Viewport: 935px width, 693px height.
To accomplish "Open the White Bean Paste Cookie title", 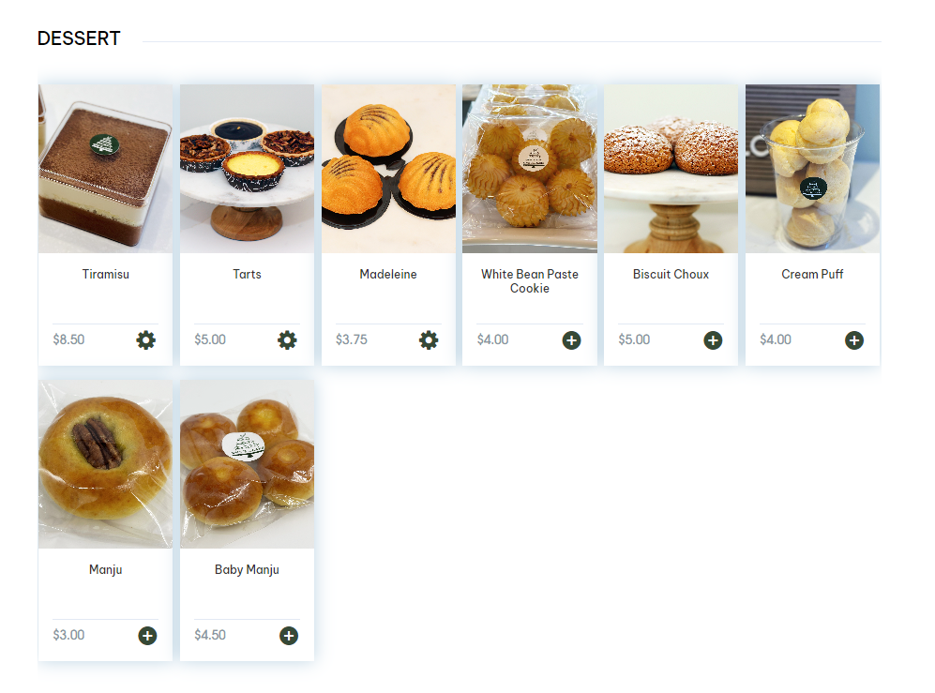I will tap(530, 281).
